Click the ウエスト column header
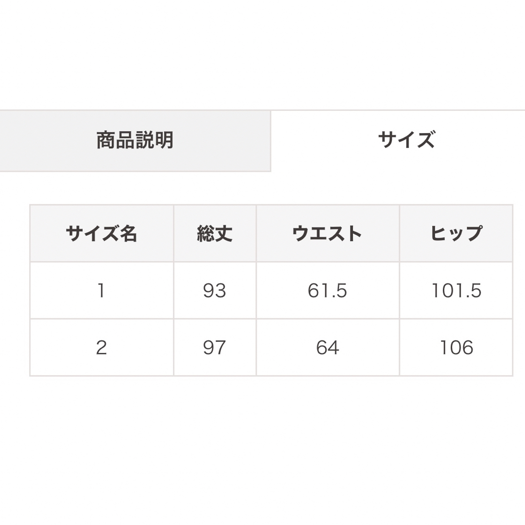Viewport: 525px width, 525px height. click(x=328, y=233)
